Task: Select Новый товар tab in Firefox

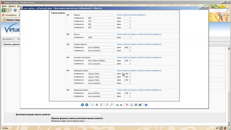Action: pyautogui.click(x=11, y=20)
